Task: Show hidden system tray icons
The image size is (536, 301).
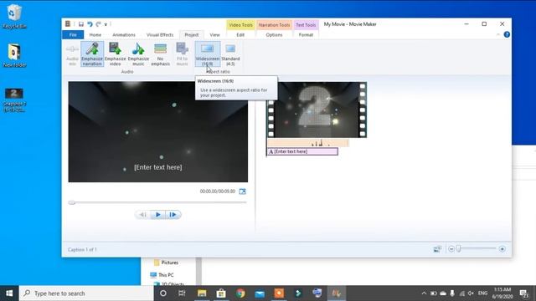Action: click(x=424, y=293)
